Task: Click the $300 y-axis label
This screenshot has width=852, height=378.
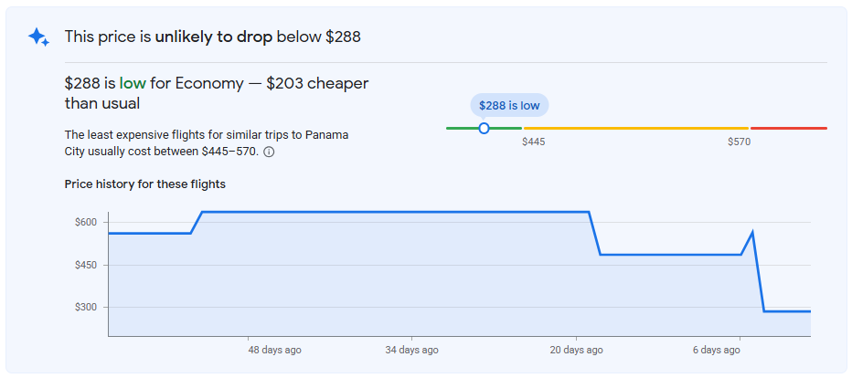Action: (87, 307)
